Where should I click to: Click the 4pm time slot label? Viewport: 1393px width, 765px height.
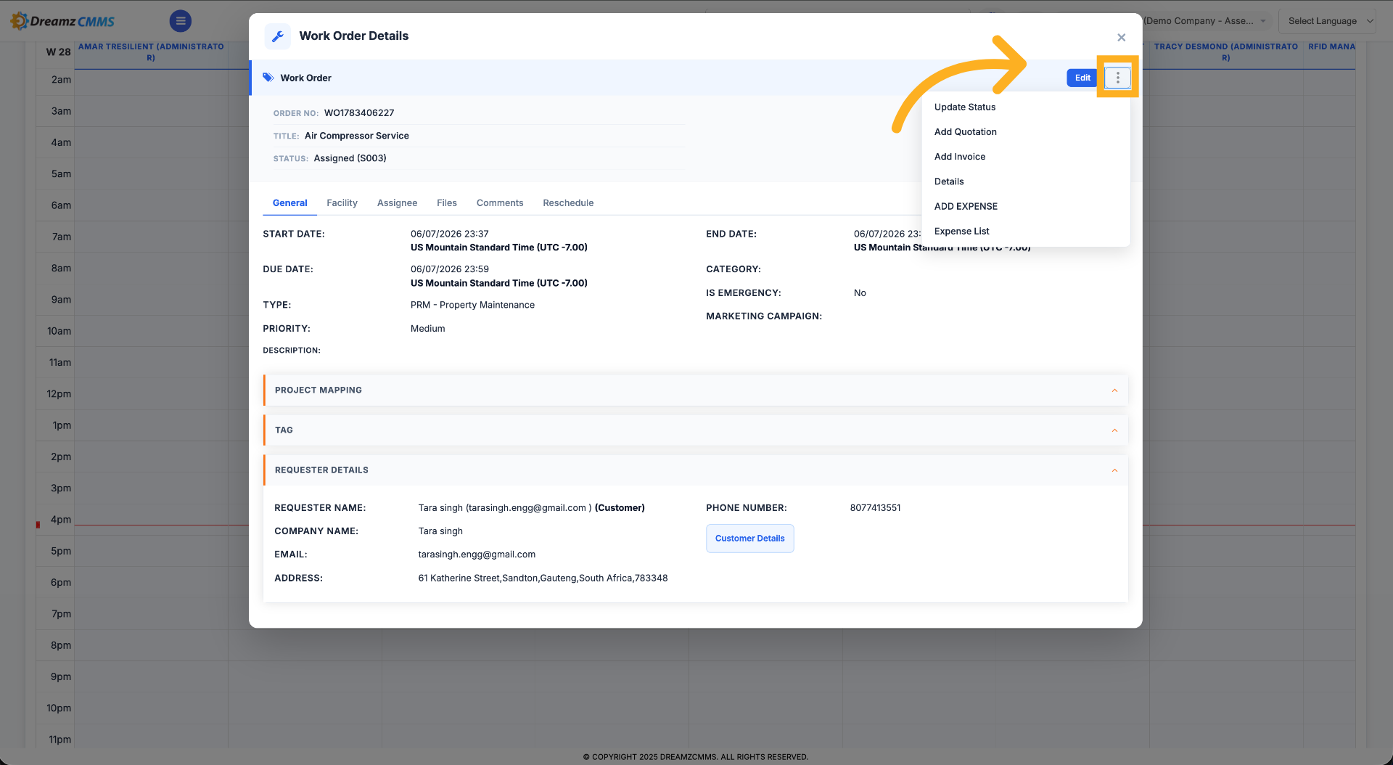coord(61,520)
